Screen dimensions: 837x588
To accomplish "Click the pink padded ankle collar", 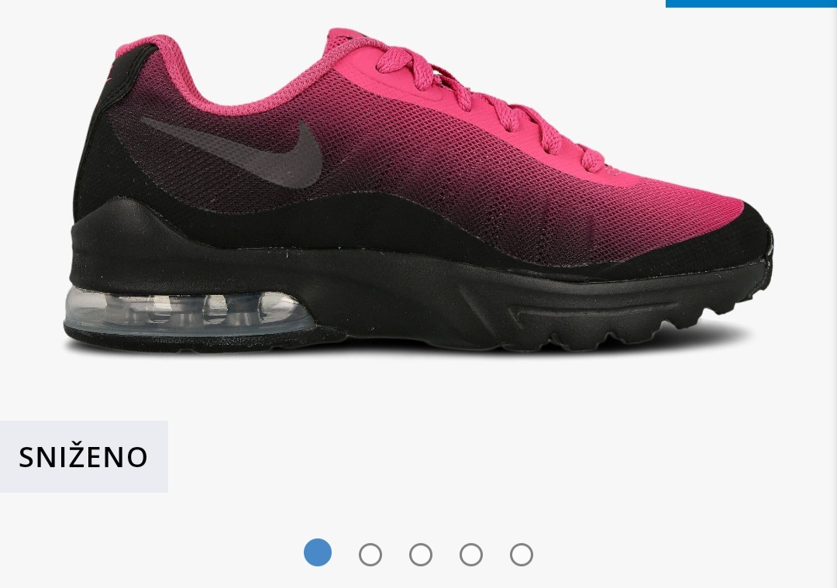I will [214, 80].
